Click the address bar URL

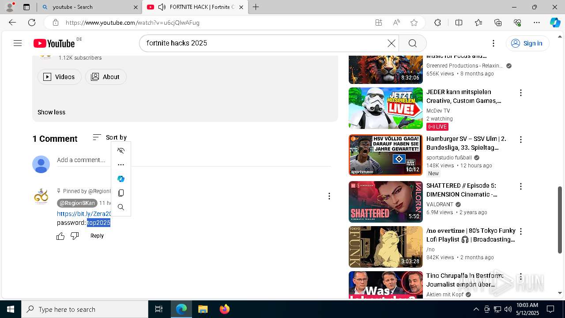tap(132, 23)
